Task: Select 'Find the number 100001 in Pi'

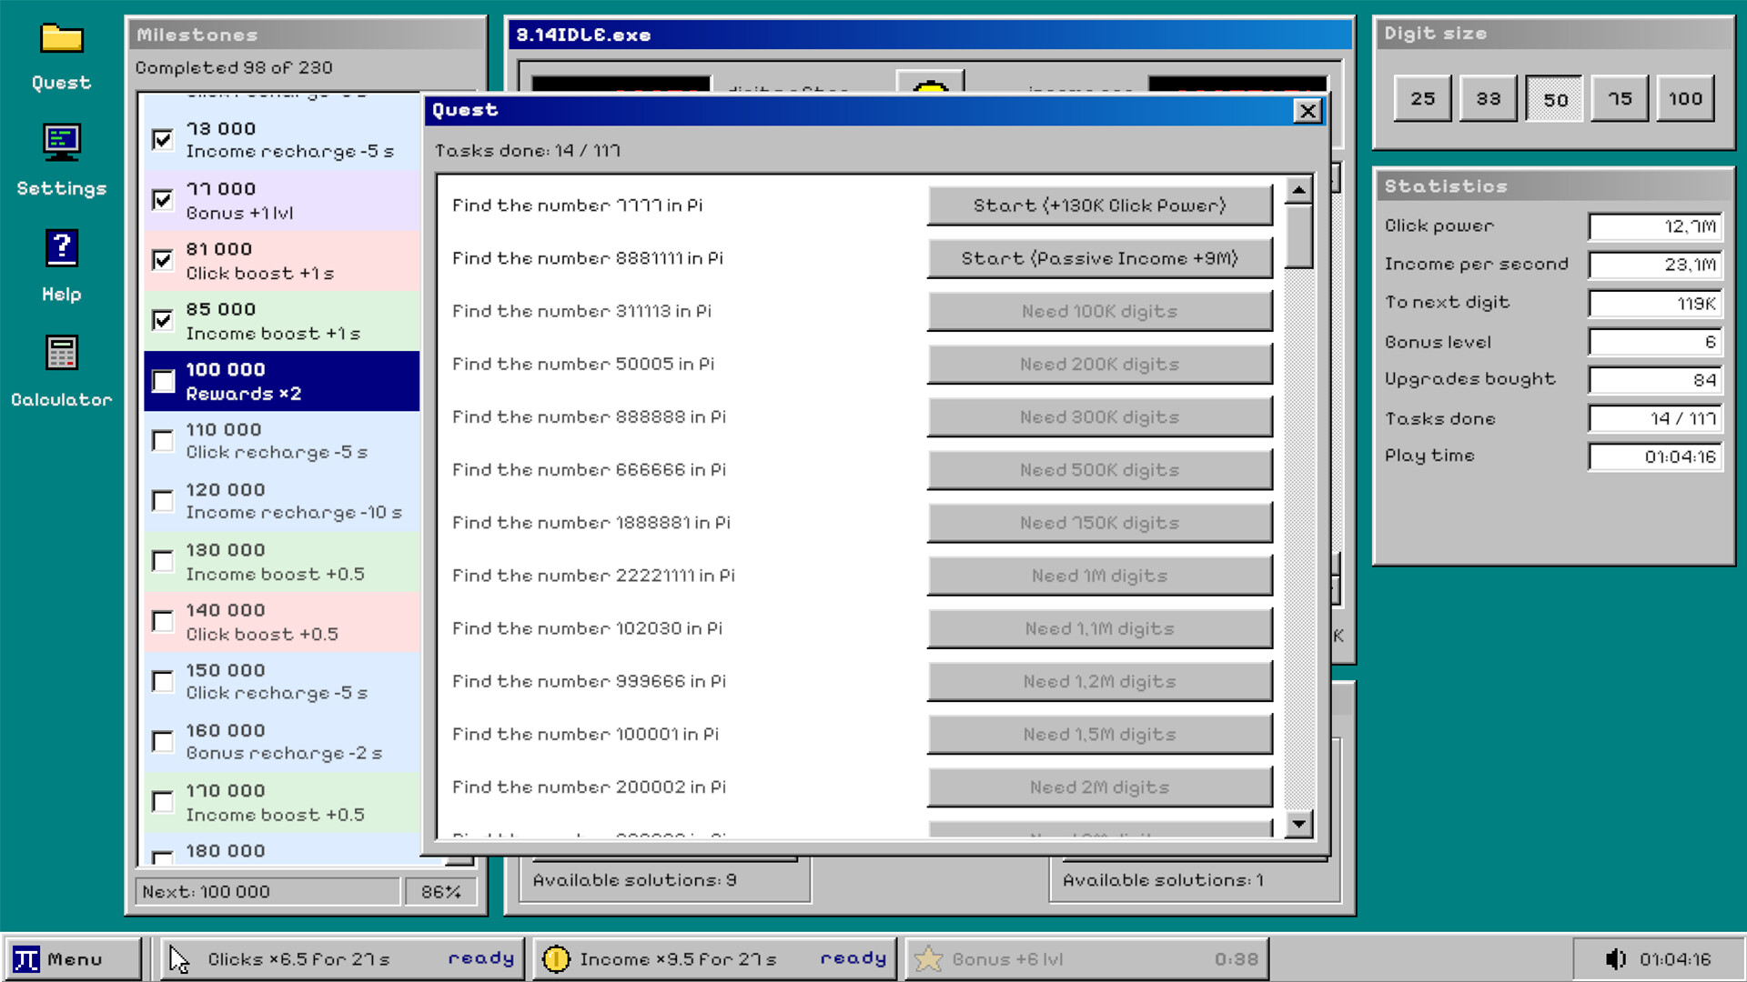Action: click(x=585, y=734)
